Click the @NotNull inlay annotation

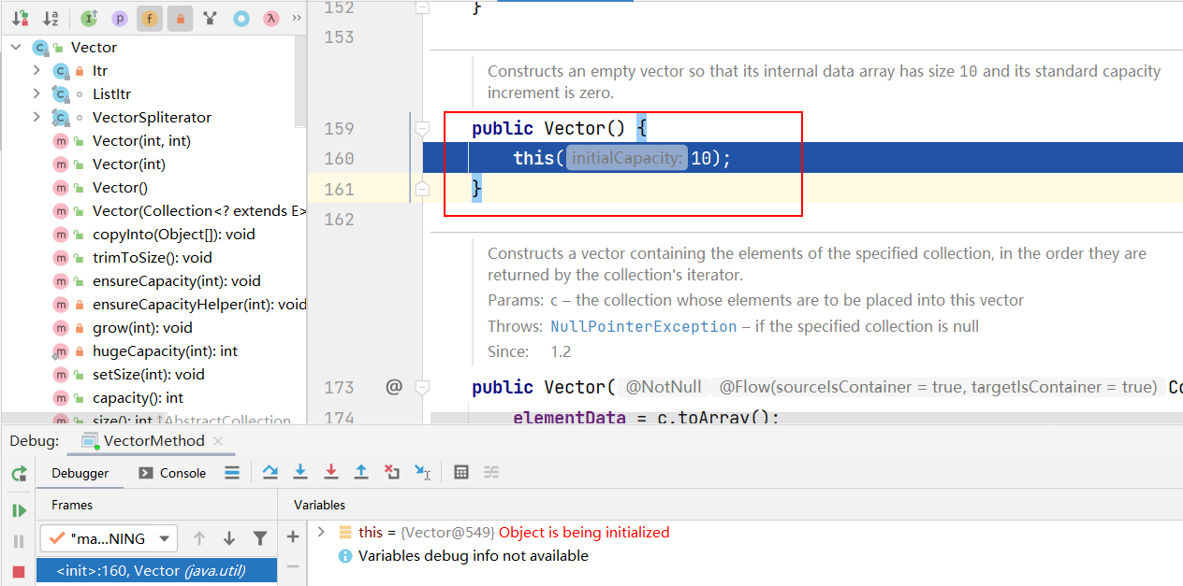(664, 387)
